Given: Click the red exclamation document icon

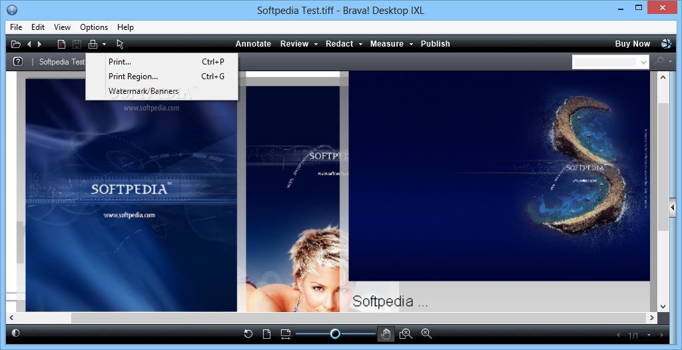Looking at the screenshot, I should click(x=62, y=44).
